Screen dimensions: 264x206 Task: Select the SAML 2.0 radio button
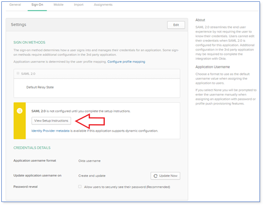point(18,73)
